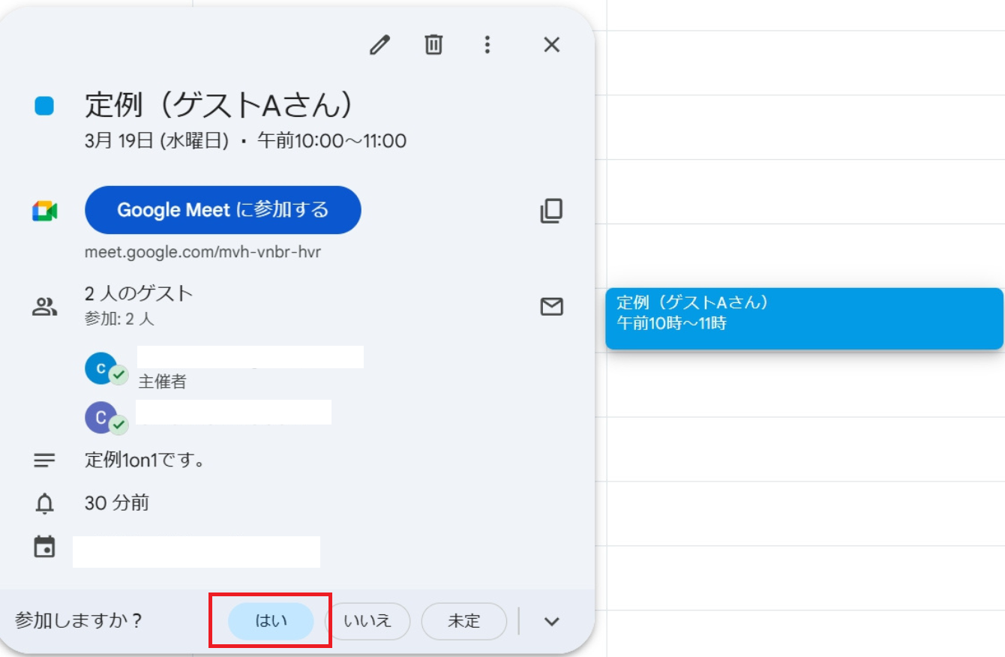The image size is (1005, 657).
Task: Click the guests people icon
Action: click(45, 306)
